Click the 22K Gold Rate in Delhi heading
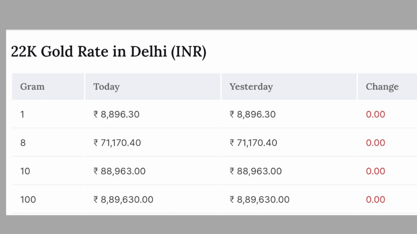 108,52
